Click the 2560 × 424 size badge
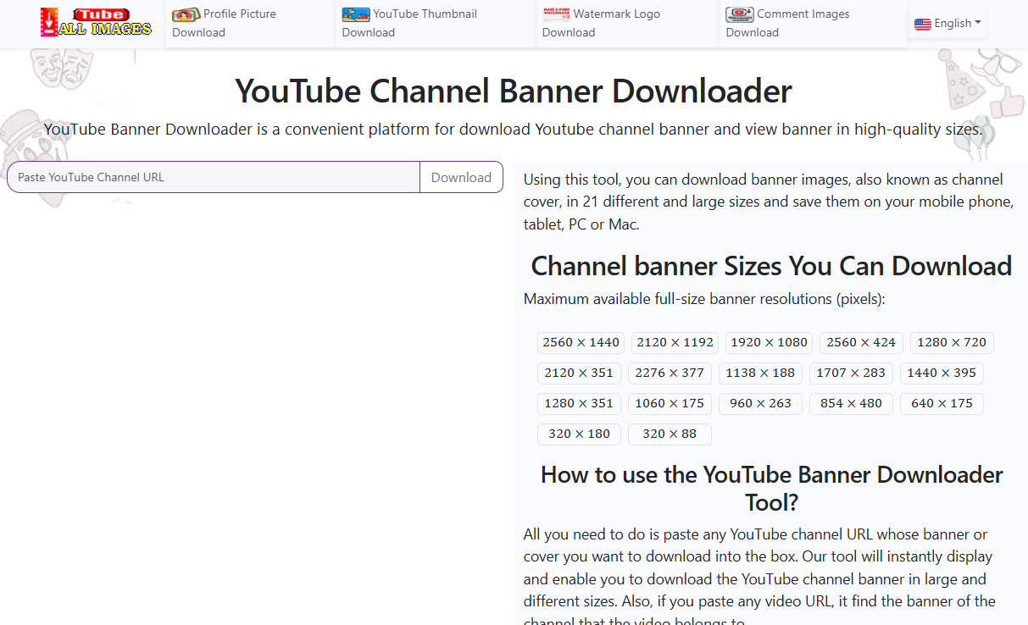The height and width of the screenshot is (625, 1028). [861, 343]
